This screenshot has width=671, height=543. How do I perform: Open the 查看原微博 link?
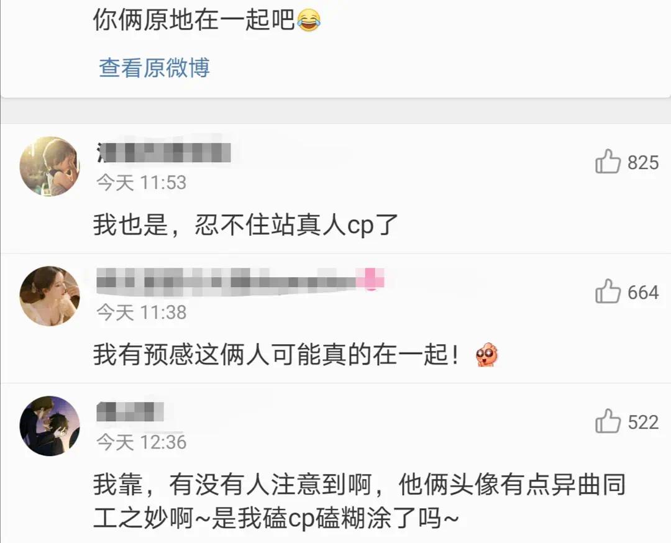point(155,68)
